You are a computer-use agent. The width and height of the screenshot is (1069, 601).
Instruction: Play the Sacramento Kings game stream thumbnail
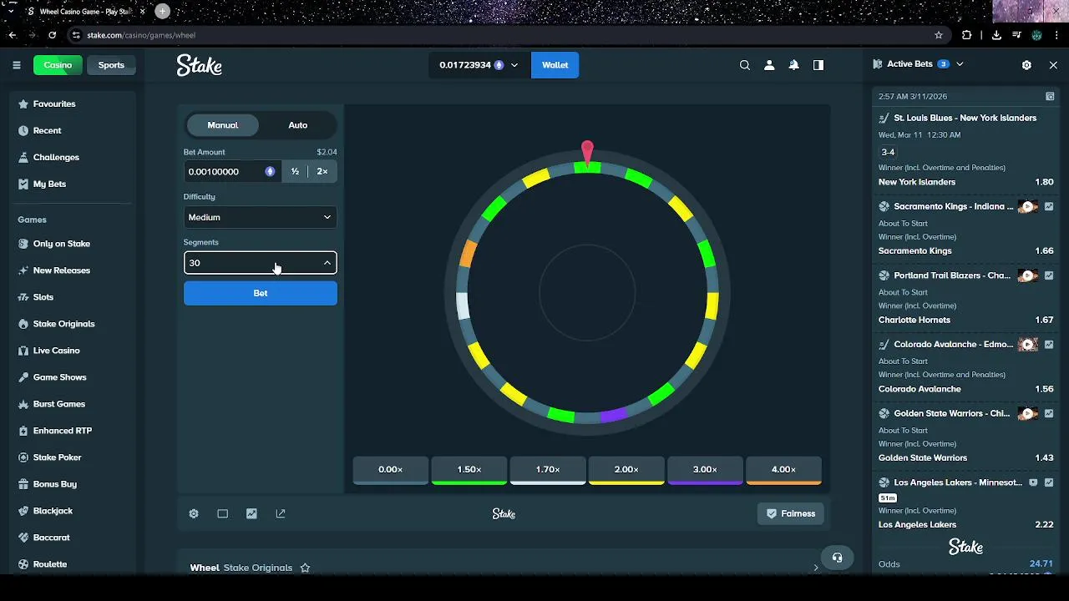pyautogui.click(x=1028, y=206)
